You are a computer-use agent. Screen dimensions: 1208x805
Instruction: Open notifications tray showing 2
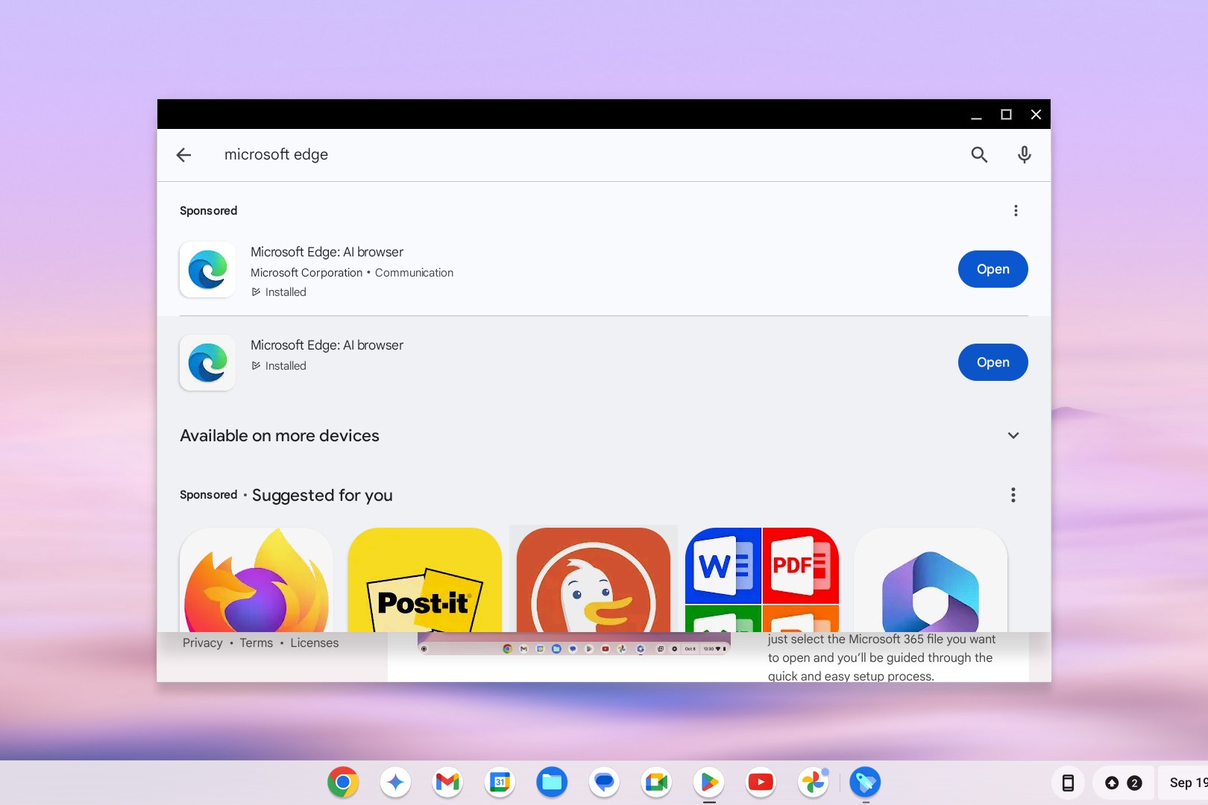tap(1123, 783)
